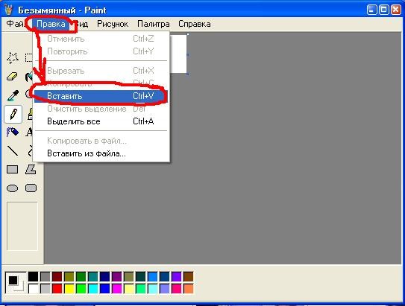This screenshot has height=306, width=405.
Task: Choose the Ellipse shape tool
Action: click(x=13, y=188)
